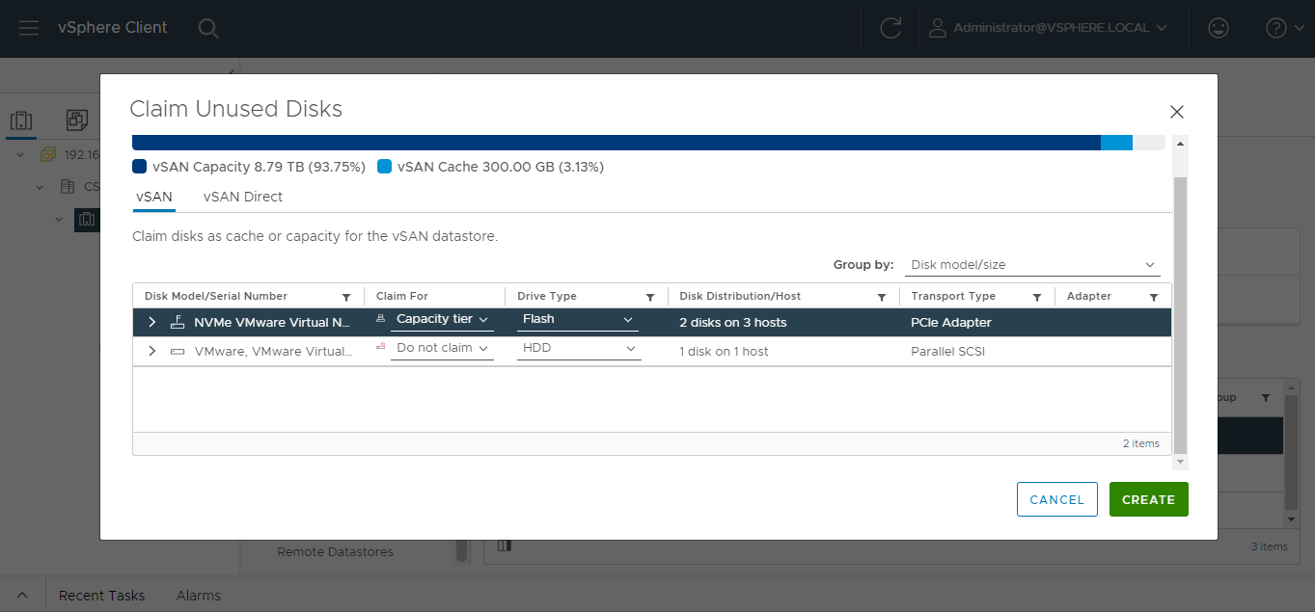This screenshot has width=1315, height=612.
Task: Click the PCIe Adapter cell
Action: (951, 323)
